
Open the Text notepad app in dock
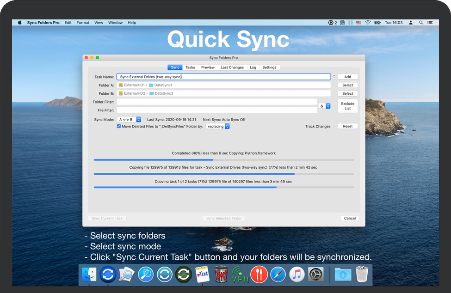tap(203, 274)
